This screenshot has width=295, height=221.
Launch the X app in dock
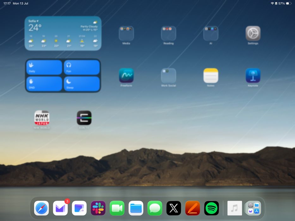[174, 208]
